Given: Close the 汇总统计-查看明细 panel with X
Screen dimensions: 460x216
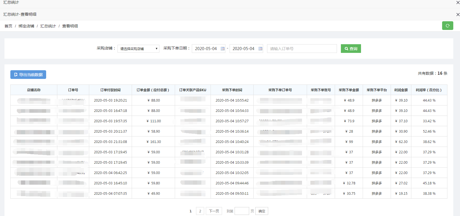Looking at the screenshot, I should click(458, 15).
